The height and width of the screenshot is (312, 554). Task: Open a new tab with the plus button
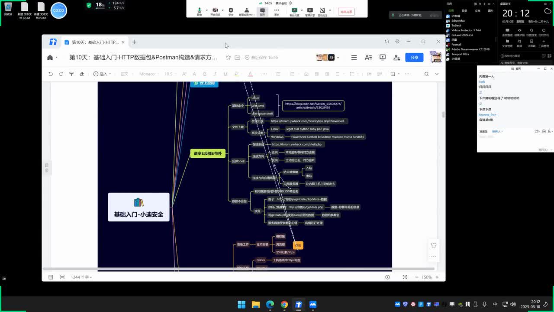click(134, 42)
